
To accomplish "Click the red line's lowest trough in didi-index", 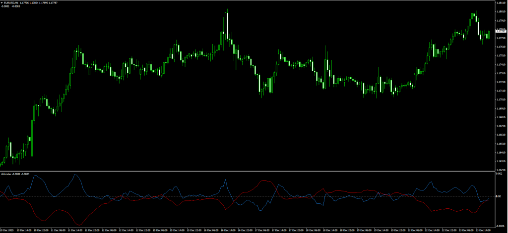I will [x=80, y=224].
